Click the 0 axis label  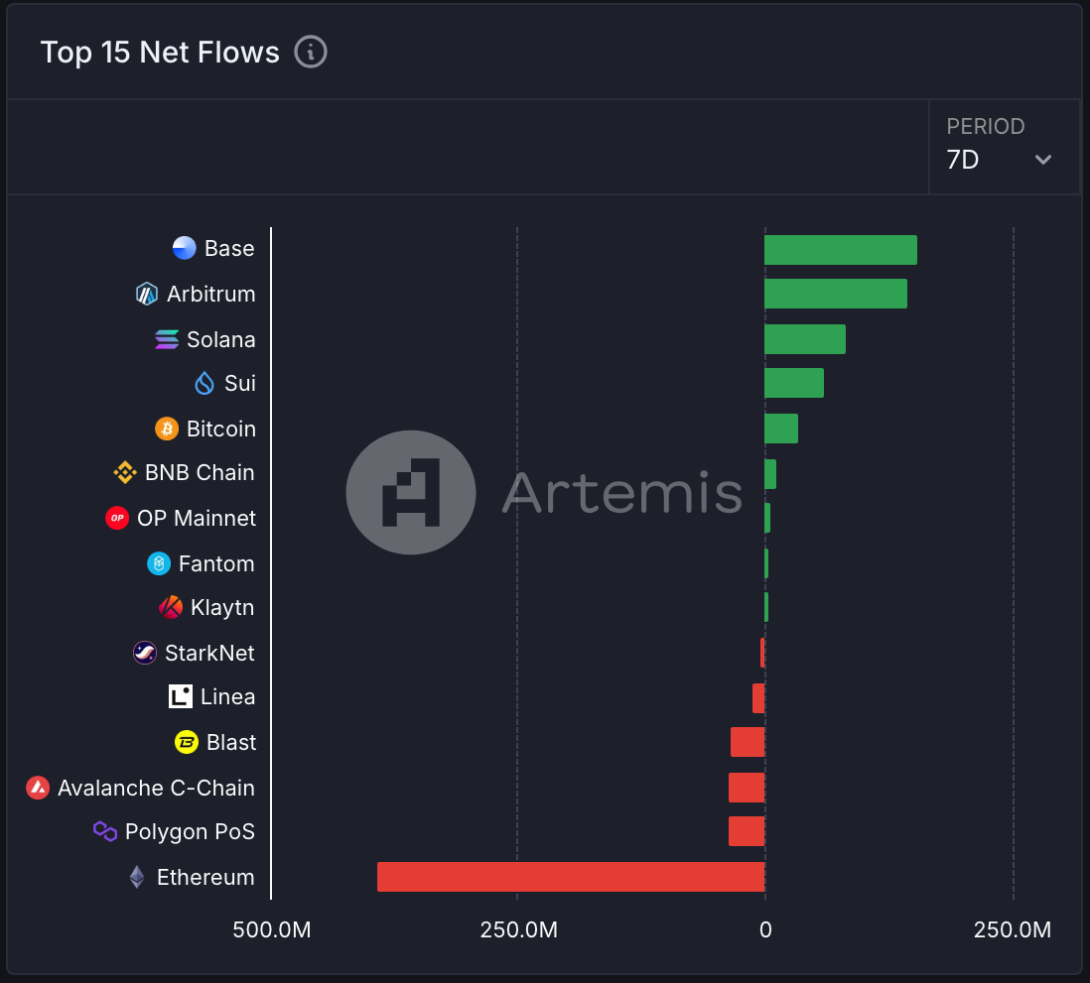click(765, 929)
